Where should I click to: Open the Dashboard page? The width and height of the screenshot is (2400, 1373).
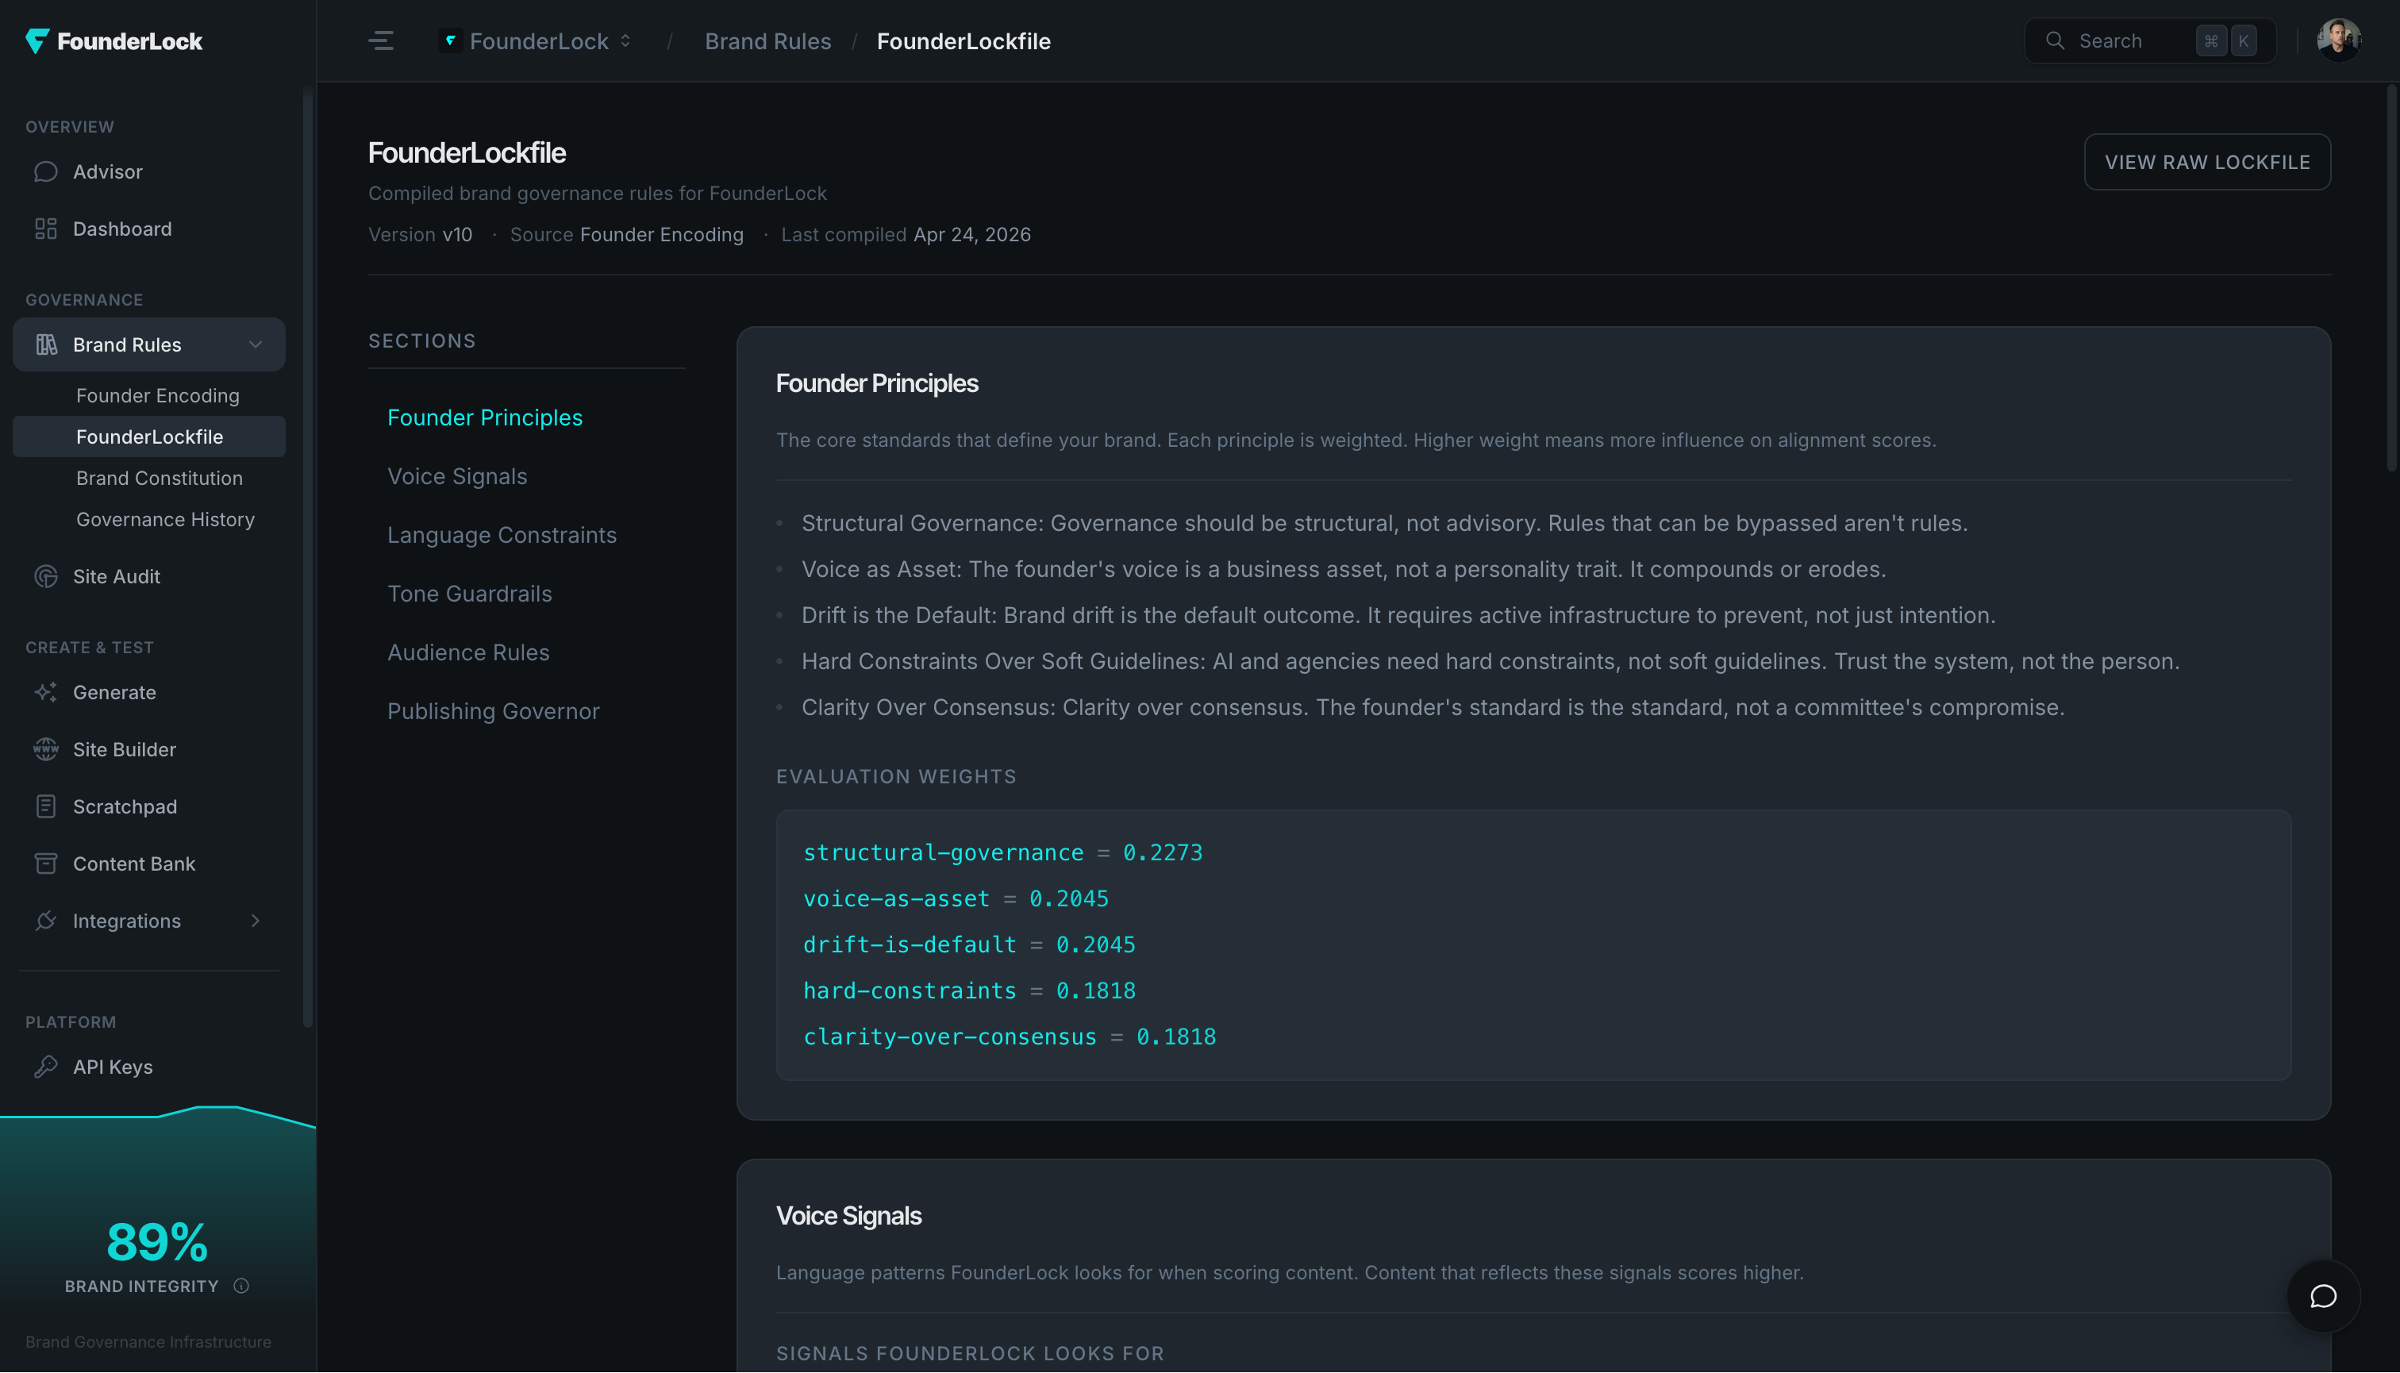tap(149, 229)
